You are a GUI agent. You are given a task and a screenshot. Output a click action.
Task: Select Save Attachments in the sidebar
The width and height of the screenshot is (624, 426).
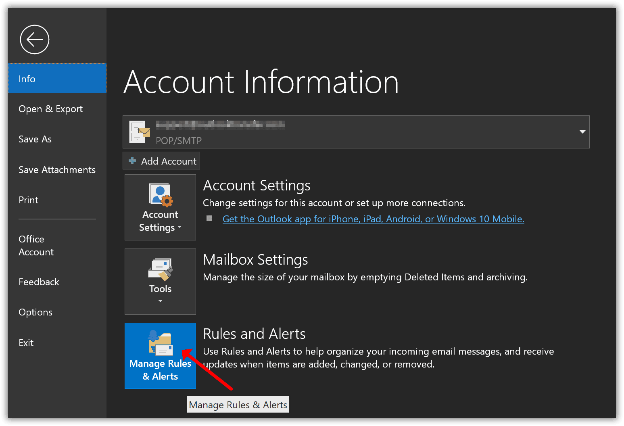tap(57, 170)
